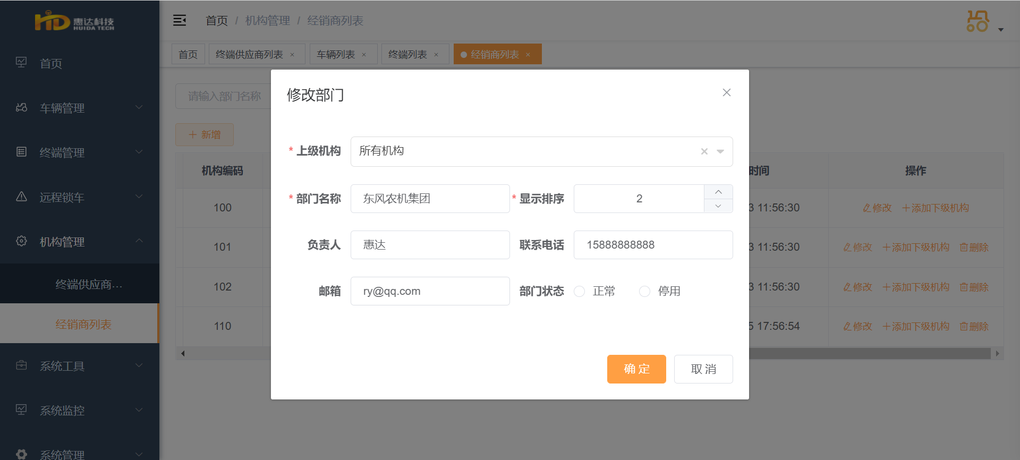The width and height of the screenshot is (1020, 460).
Task: Open the dropdown caret beside the avatar
Action: 1001,30
